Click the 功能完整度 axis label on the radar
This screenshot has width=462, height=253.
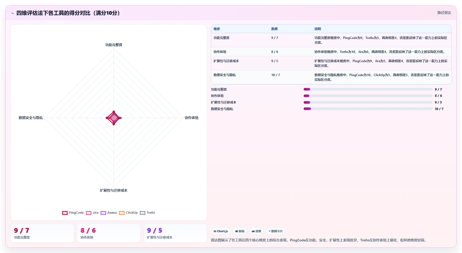114,45
